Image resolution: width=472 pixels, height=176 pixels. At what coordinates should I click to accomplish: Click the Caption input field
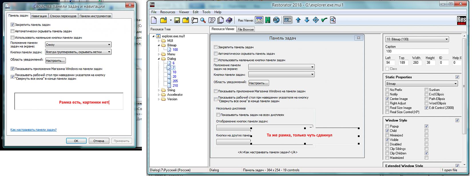coord(417,52)
